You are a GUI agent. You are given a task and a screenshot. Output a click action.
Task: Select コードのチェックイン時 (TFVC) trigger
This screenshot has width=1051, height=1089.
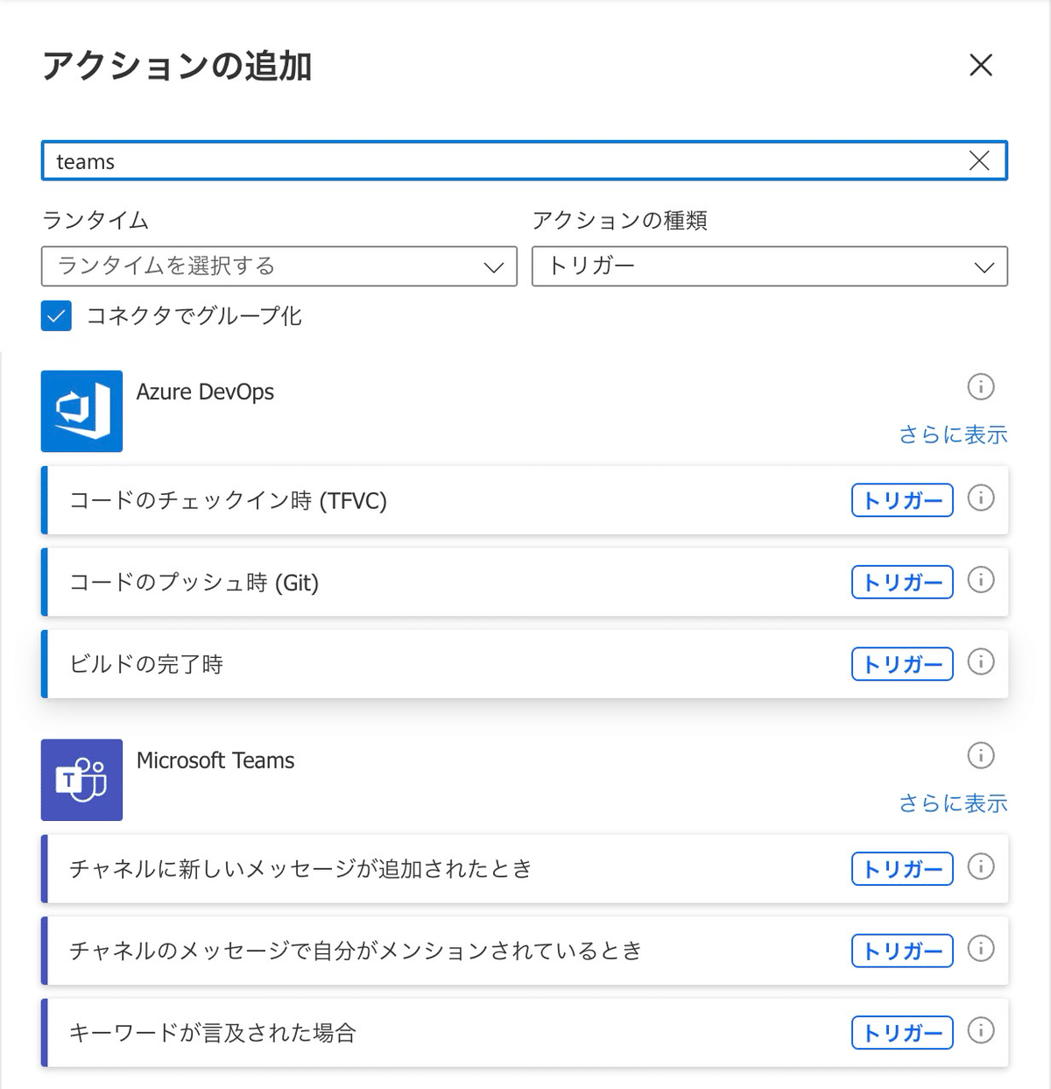click(525, 500)
